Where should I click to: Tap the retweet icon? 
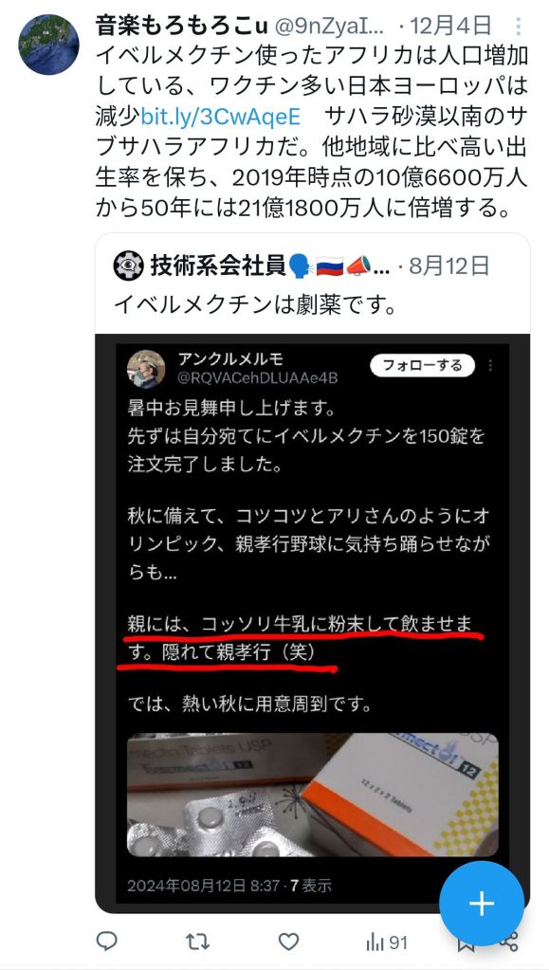point(197,942)
